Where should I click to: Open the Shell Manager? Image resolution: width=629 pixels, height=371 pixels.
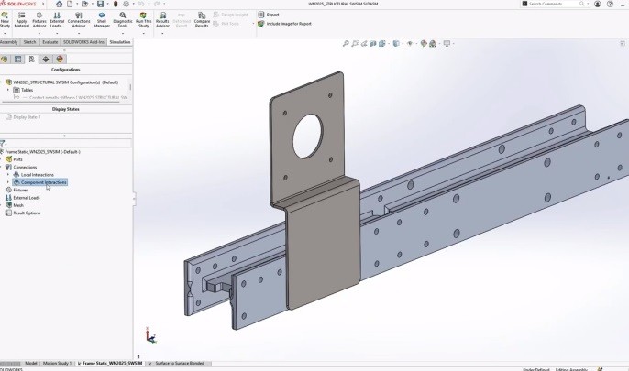102,20
